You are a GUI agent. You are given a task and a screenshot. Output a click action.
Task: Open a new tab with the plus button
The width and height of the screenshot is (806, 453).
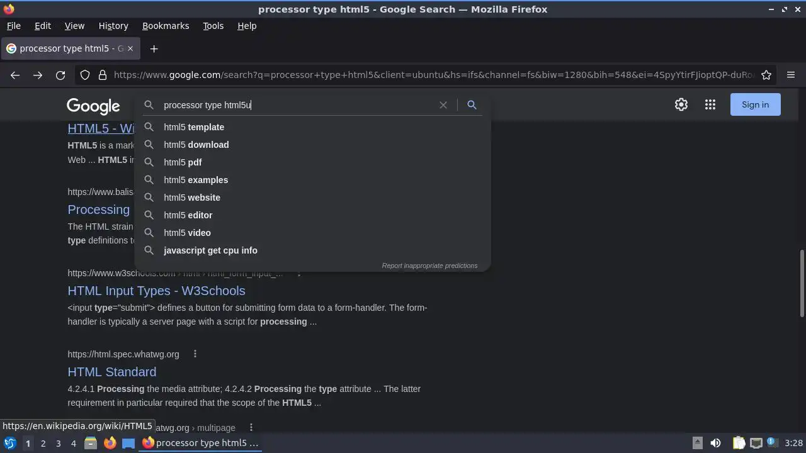tap(154, 48)
